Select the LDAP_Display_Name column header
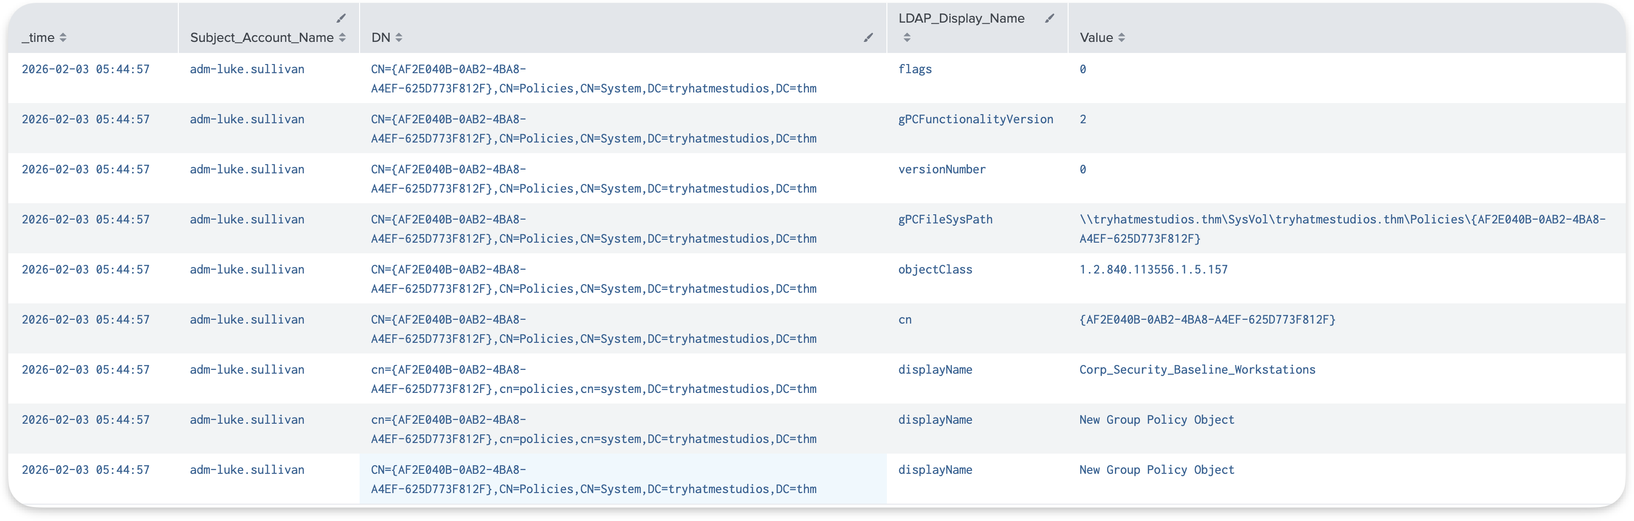 pos(961,18)
